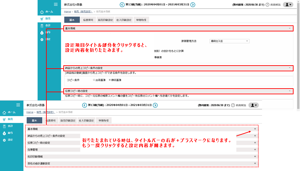Click the help question mark in upper screen

267,5
